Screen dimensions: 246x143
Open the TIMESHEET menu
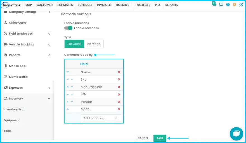pyautogui.click(x=123, y=5)
